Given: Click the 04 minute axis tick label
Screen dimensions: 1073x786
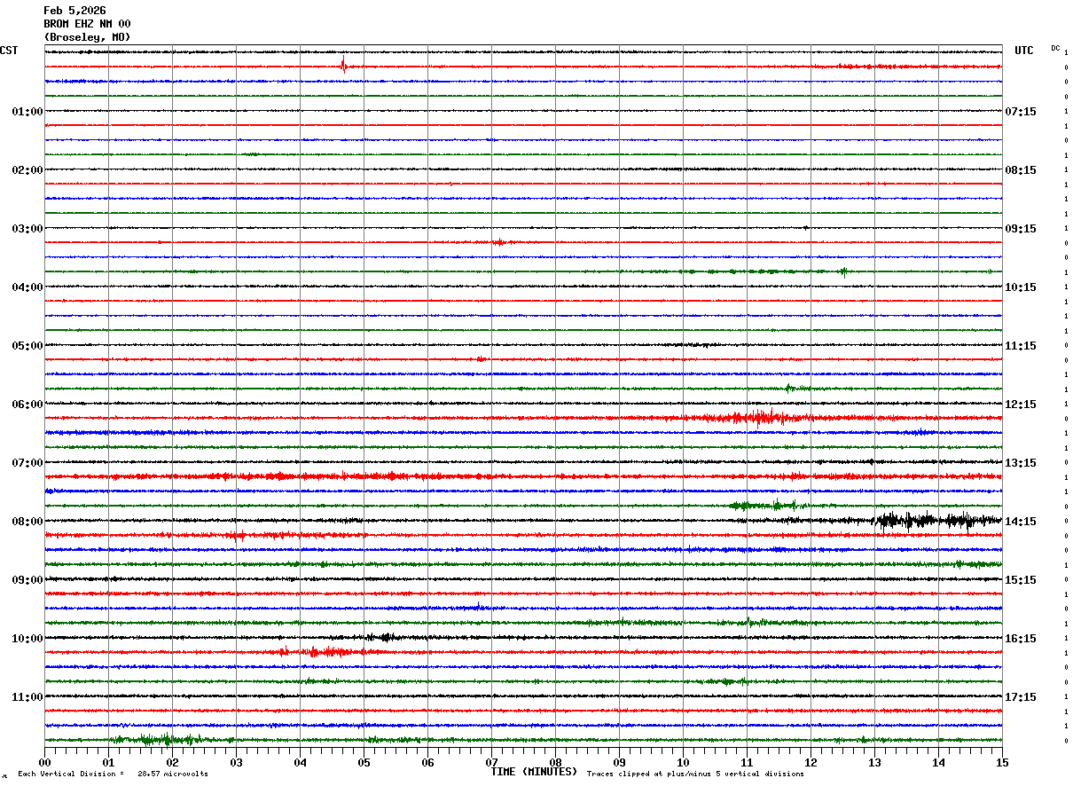Looking at the screenshot, I should (300, 762).
